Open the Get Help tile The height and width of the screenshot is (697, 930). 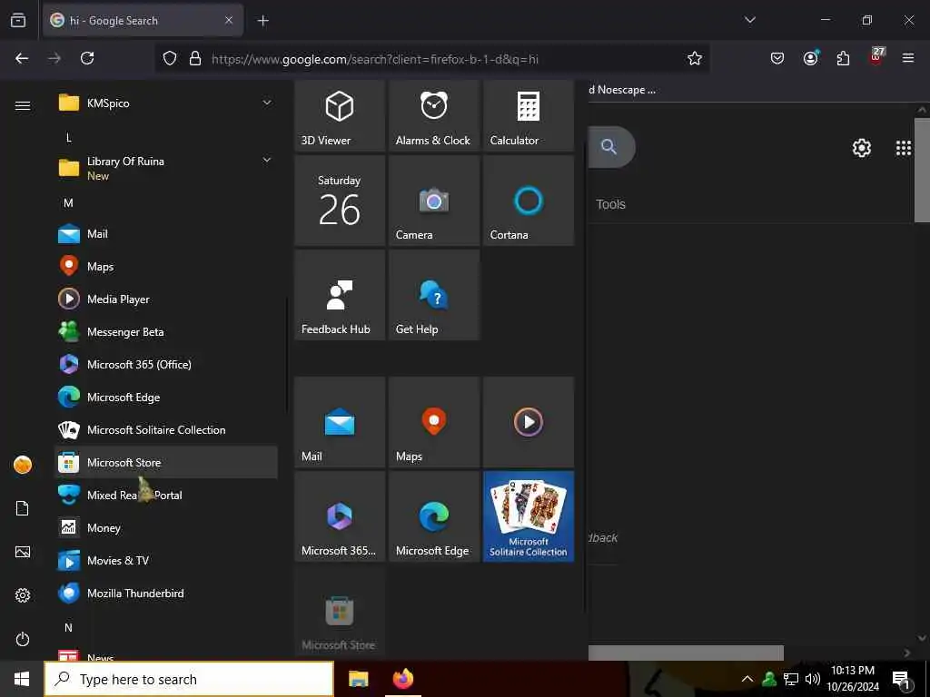(433, 295)
